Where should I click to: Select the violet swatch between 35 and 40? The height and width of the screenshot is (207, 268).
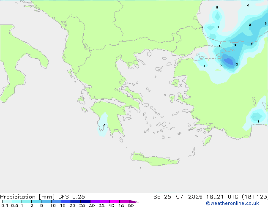[x=105, y=202]
